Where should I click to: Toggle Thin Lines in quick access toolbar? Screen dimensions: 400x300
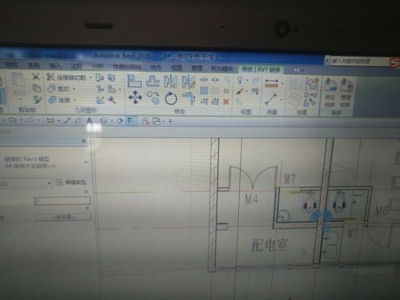(x=131, y=121)
